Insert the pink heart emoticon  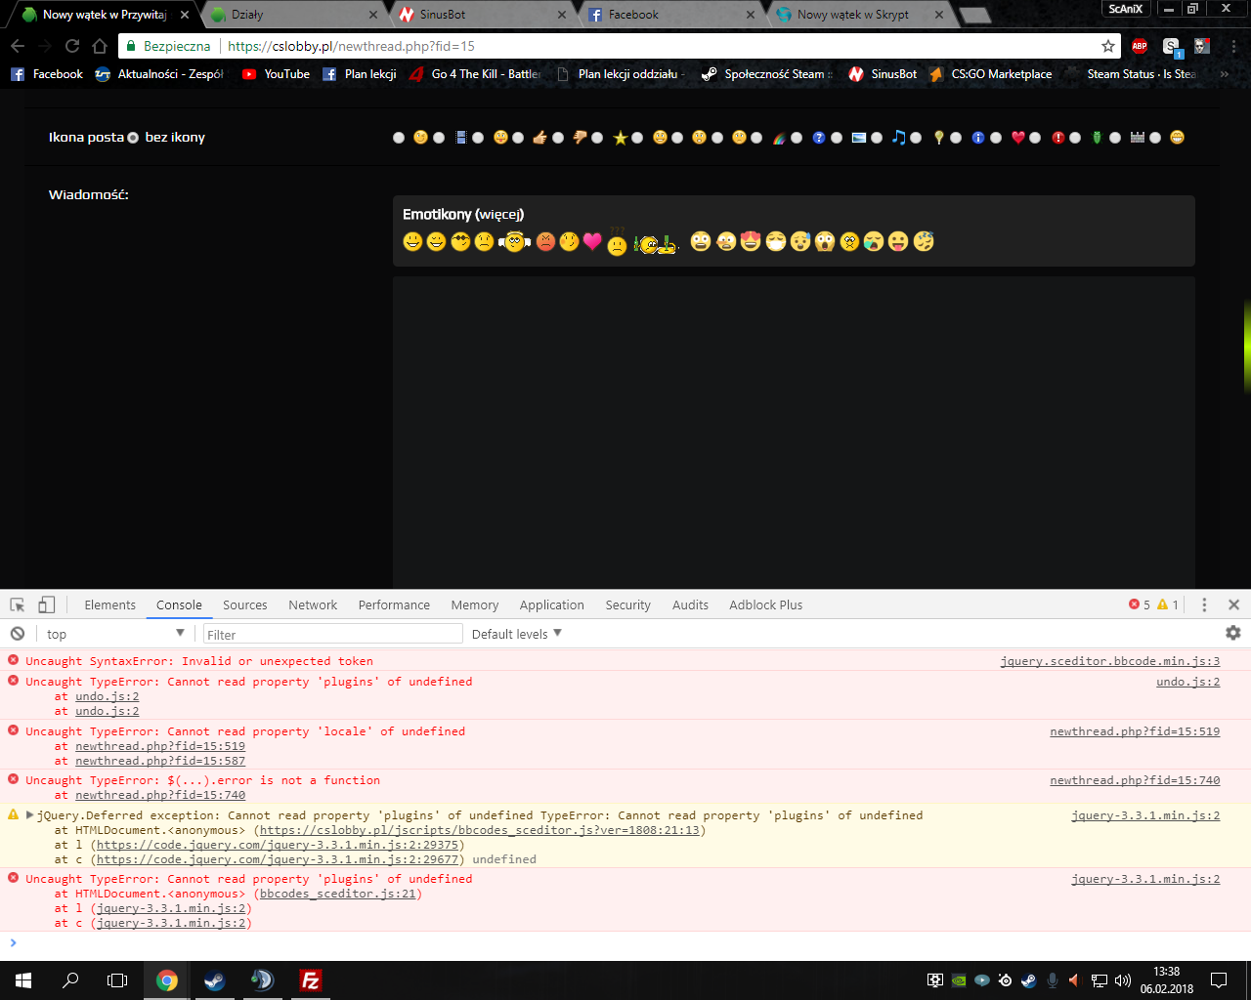coord(592,241)
